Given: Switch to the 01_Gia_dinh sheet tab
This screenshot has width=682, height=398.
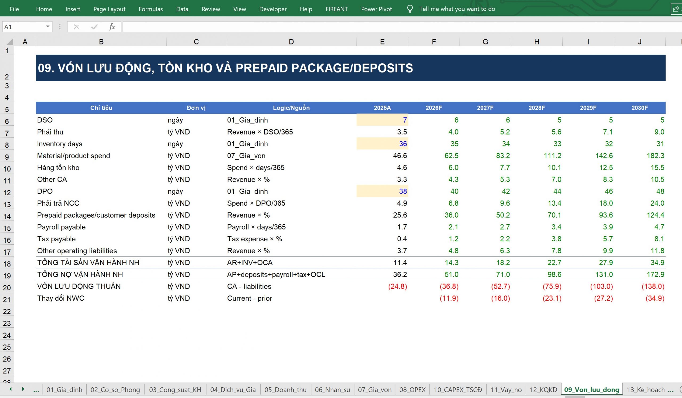Looking at the screenshot, I should [64, 390].
